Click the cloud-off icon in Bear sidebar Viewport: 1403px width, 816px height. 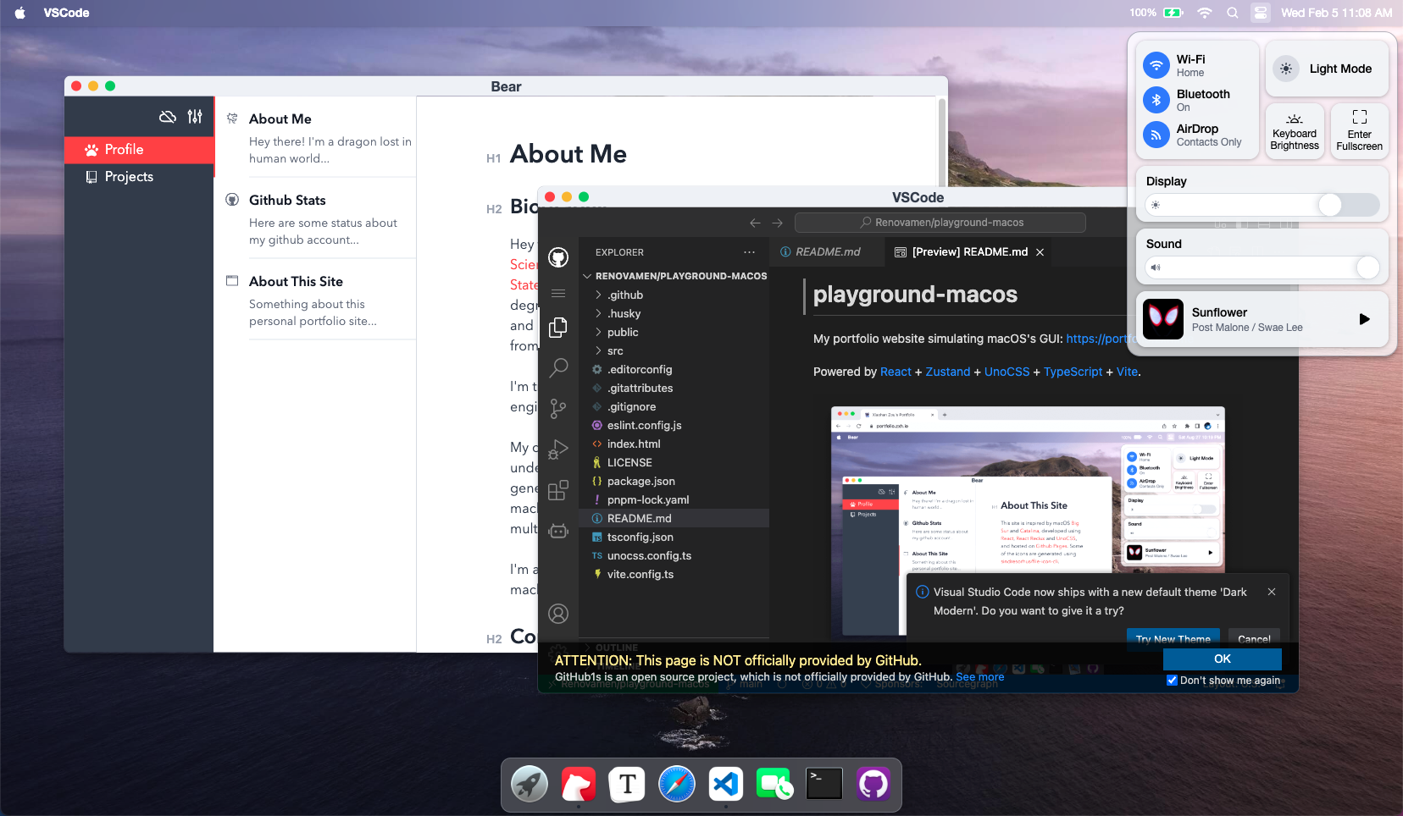(x=168, y=117)
